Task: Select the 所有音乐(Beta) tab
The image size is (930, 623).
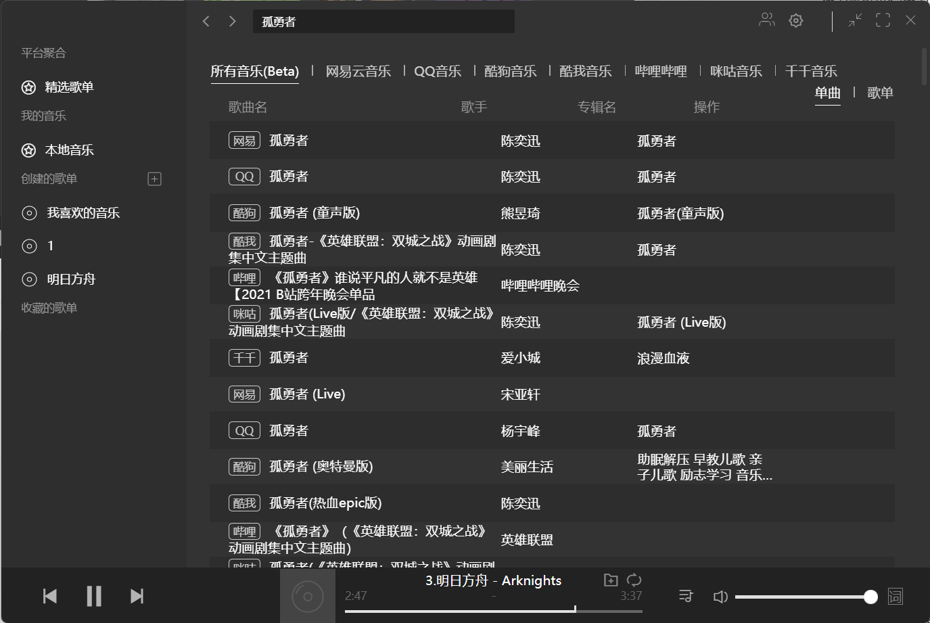Action: coord(254,71)
